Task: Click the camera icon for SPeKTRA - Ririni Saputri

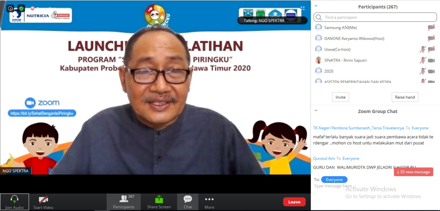Action: [431, 60]
